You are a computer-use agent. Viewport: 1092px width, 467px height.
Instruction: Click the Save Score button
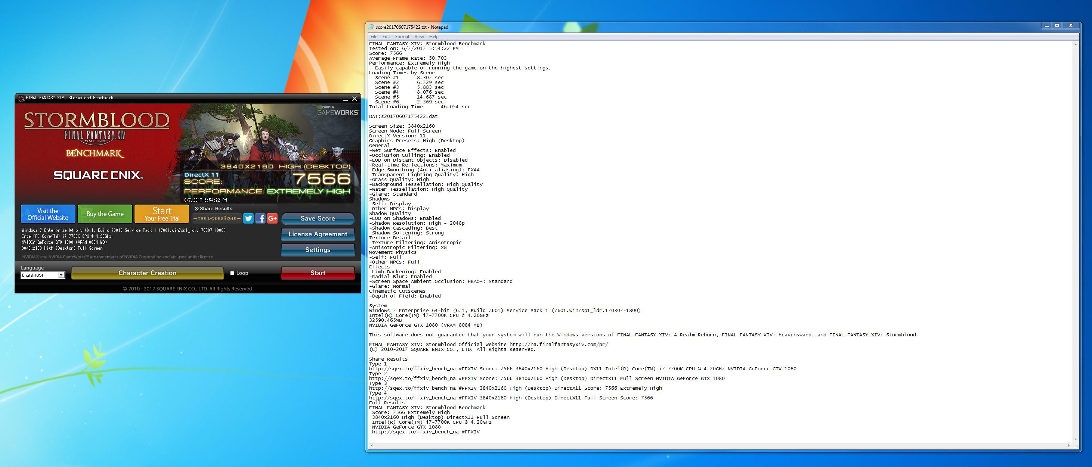tap(318, 219)
